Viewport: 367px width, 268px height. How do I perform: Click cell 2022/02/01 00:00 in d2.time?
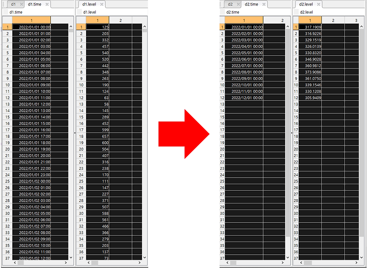[x=244, y=33]
